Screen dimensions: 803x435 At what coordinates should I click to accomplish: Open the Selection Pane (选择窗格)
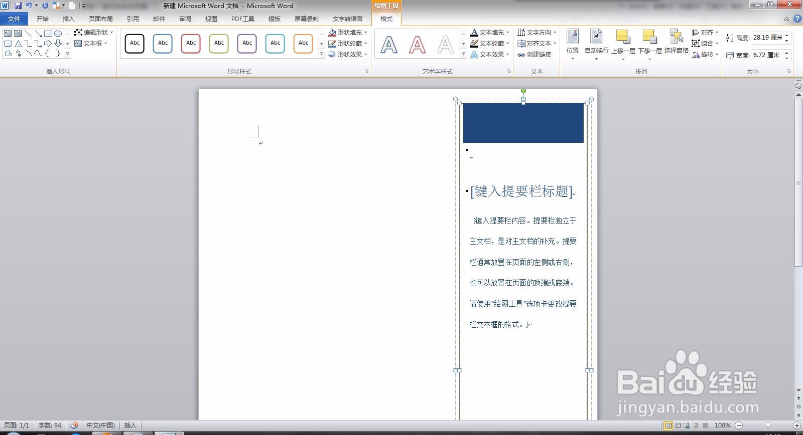coord(676,42)
